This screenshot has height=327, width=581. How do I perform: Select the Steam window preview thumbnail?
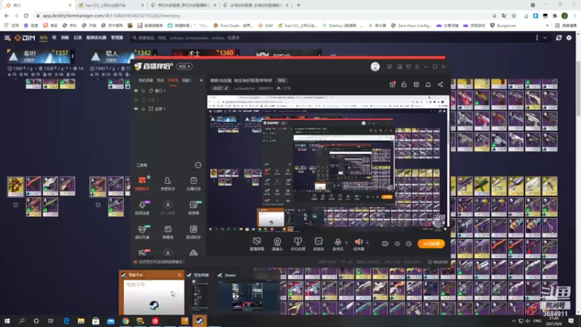coord(247,292)
